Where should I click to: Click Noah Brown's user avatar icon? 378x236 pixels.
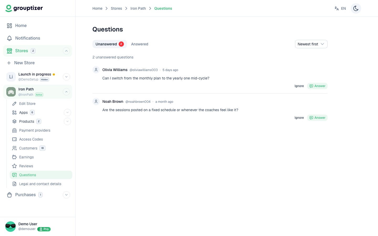(96, 101)
